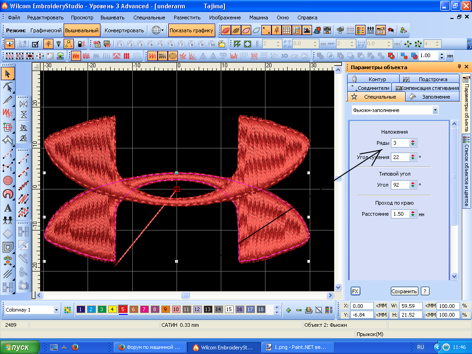Open the Вышивать menu
This screenshot has width=472, height=354.
[113, 18]
